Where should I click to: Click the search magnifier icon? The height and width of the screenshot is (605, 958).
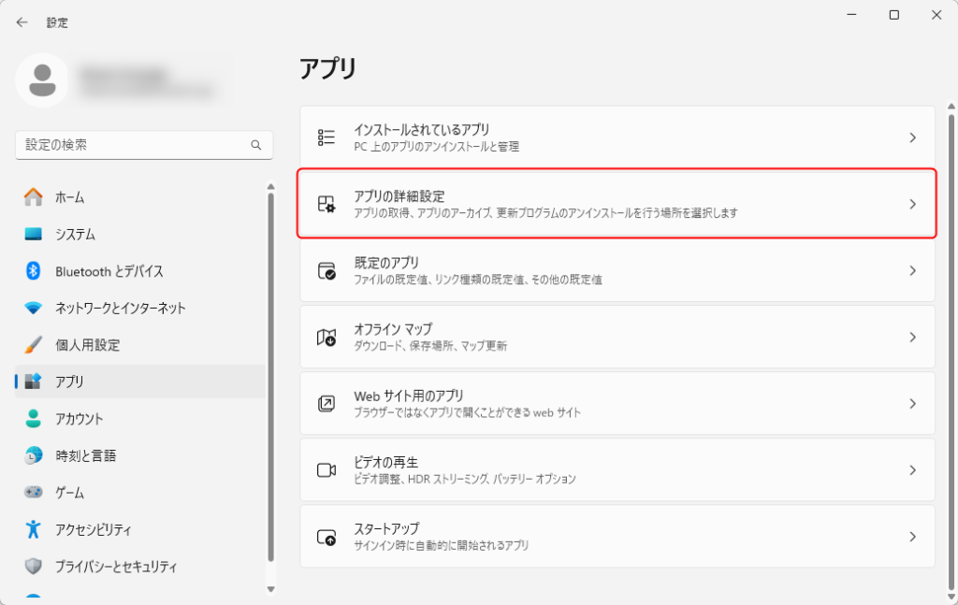(x=255, y=146)
